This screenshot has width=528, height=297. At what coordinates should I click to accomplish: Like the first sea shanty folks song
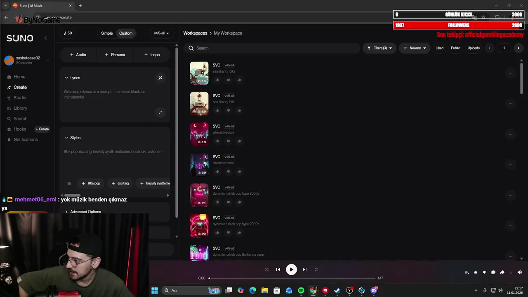(217, 80)
